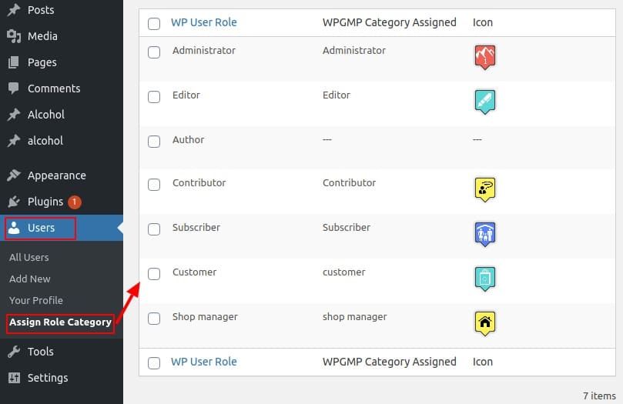
Task: Click the WPGMP Category Assigned header column
Action: (390, 22)
